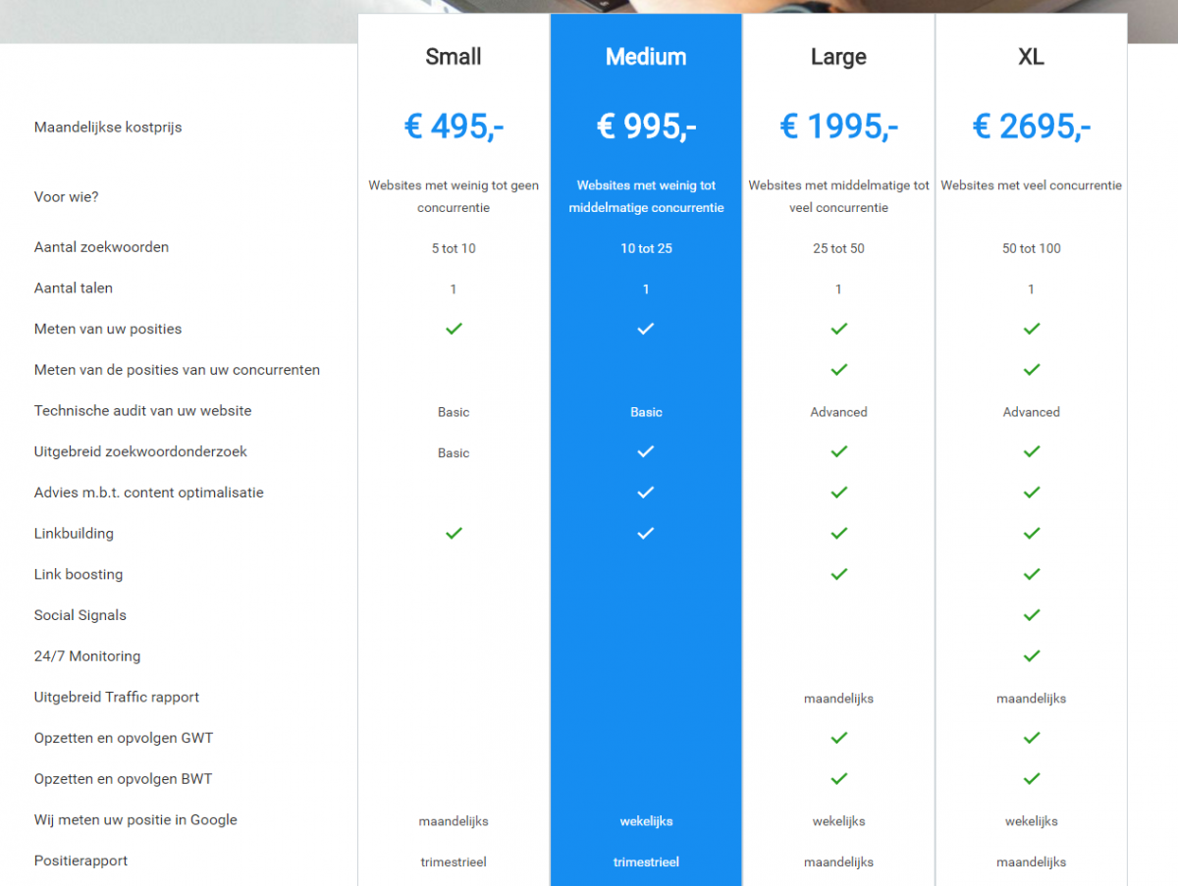Screen dimensions: 1178x886
Task: Click the XL checkmark for Social Signals
Action: point(1031,615)
